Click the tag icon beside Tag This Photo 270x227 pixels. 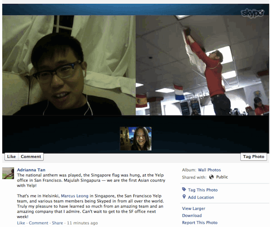184,189
